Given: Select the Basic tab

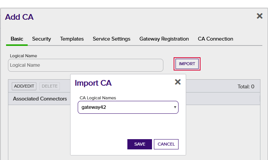Looking at the screenshot, I should [x=17, y=39].
